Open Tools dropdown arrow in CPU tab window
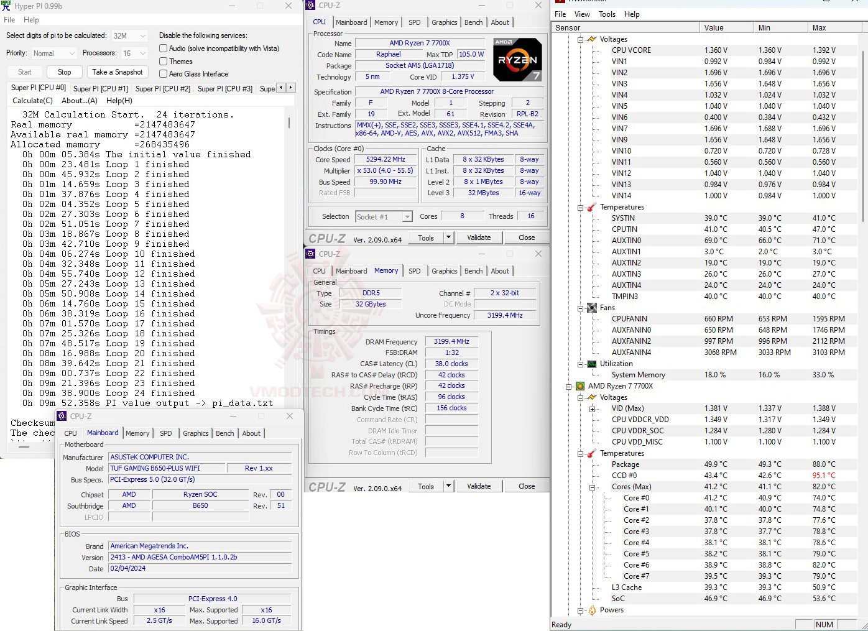Screen dimensions: 868x631 448,237
